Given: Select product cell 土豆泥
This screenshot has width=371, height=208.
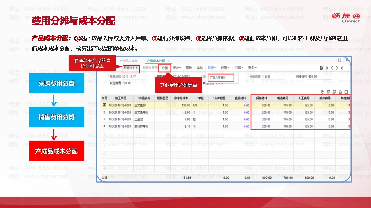Looking at the screenshot, I should (x=143, y=119).
